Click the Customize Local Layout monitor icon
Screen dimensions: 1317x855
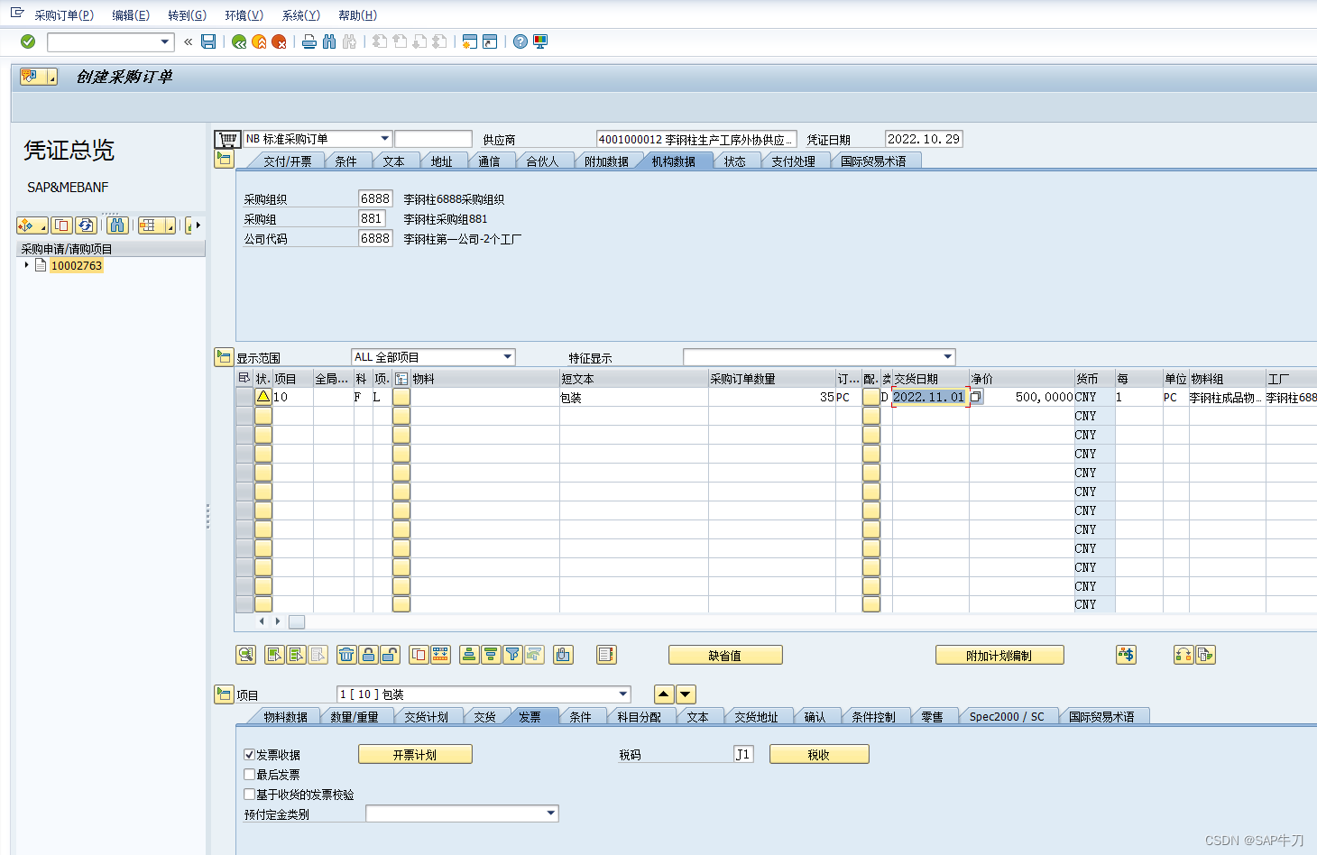click(x=540, y=41)
